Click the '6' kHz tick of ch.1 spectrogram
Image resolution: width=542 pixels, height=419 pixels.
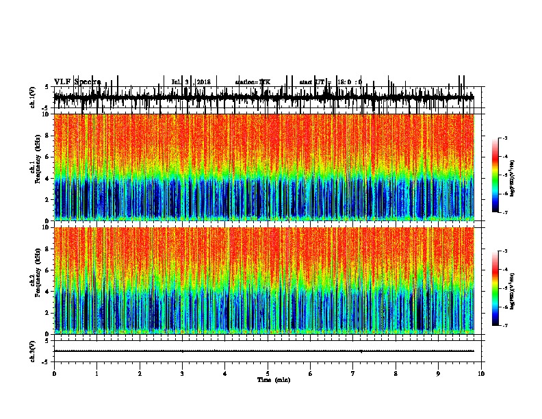click(x=48, y=157)
